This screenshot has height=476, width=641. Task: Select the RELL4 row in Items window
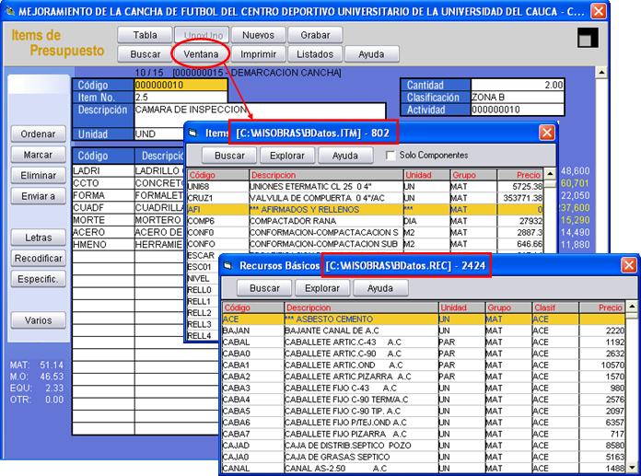203,336
